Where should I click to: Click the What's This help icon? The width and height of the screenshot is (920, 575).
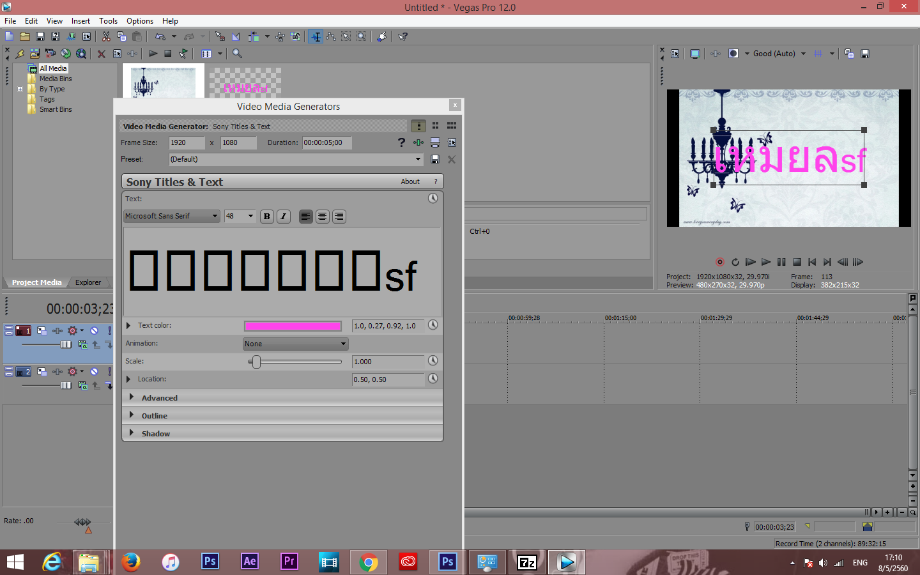point(402,36)
